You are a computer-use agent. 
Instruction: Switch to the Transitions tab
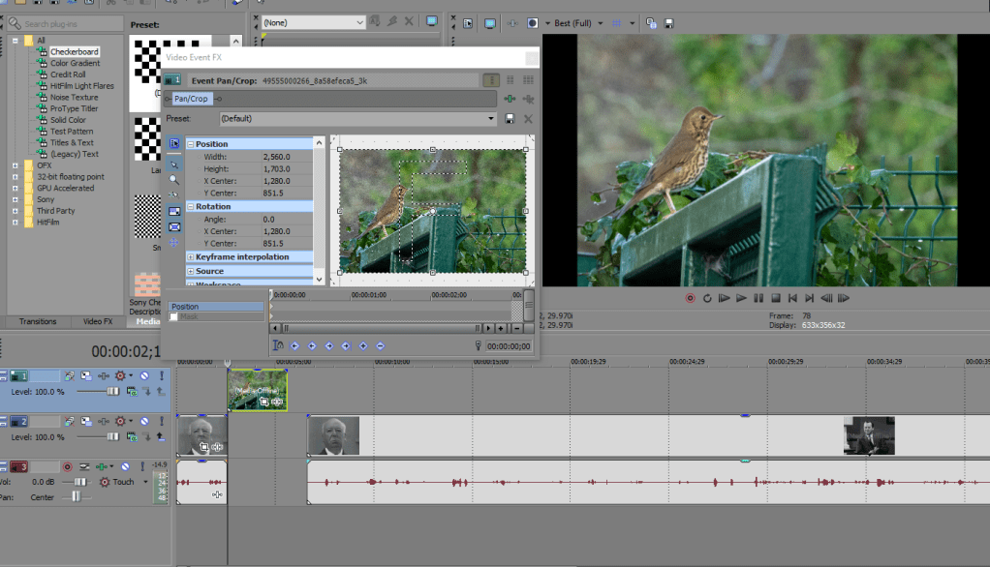point(38,321)
